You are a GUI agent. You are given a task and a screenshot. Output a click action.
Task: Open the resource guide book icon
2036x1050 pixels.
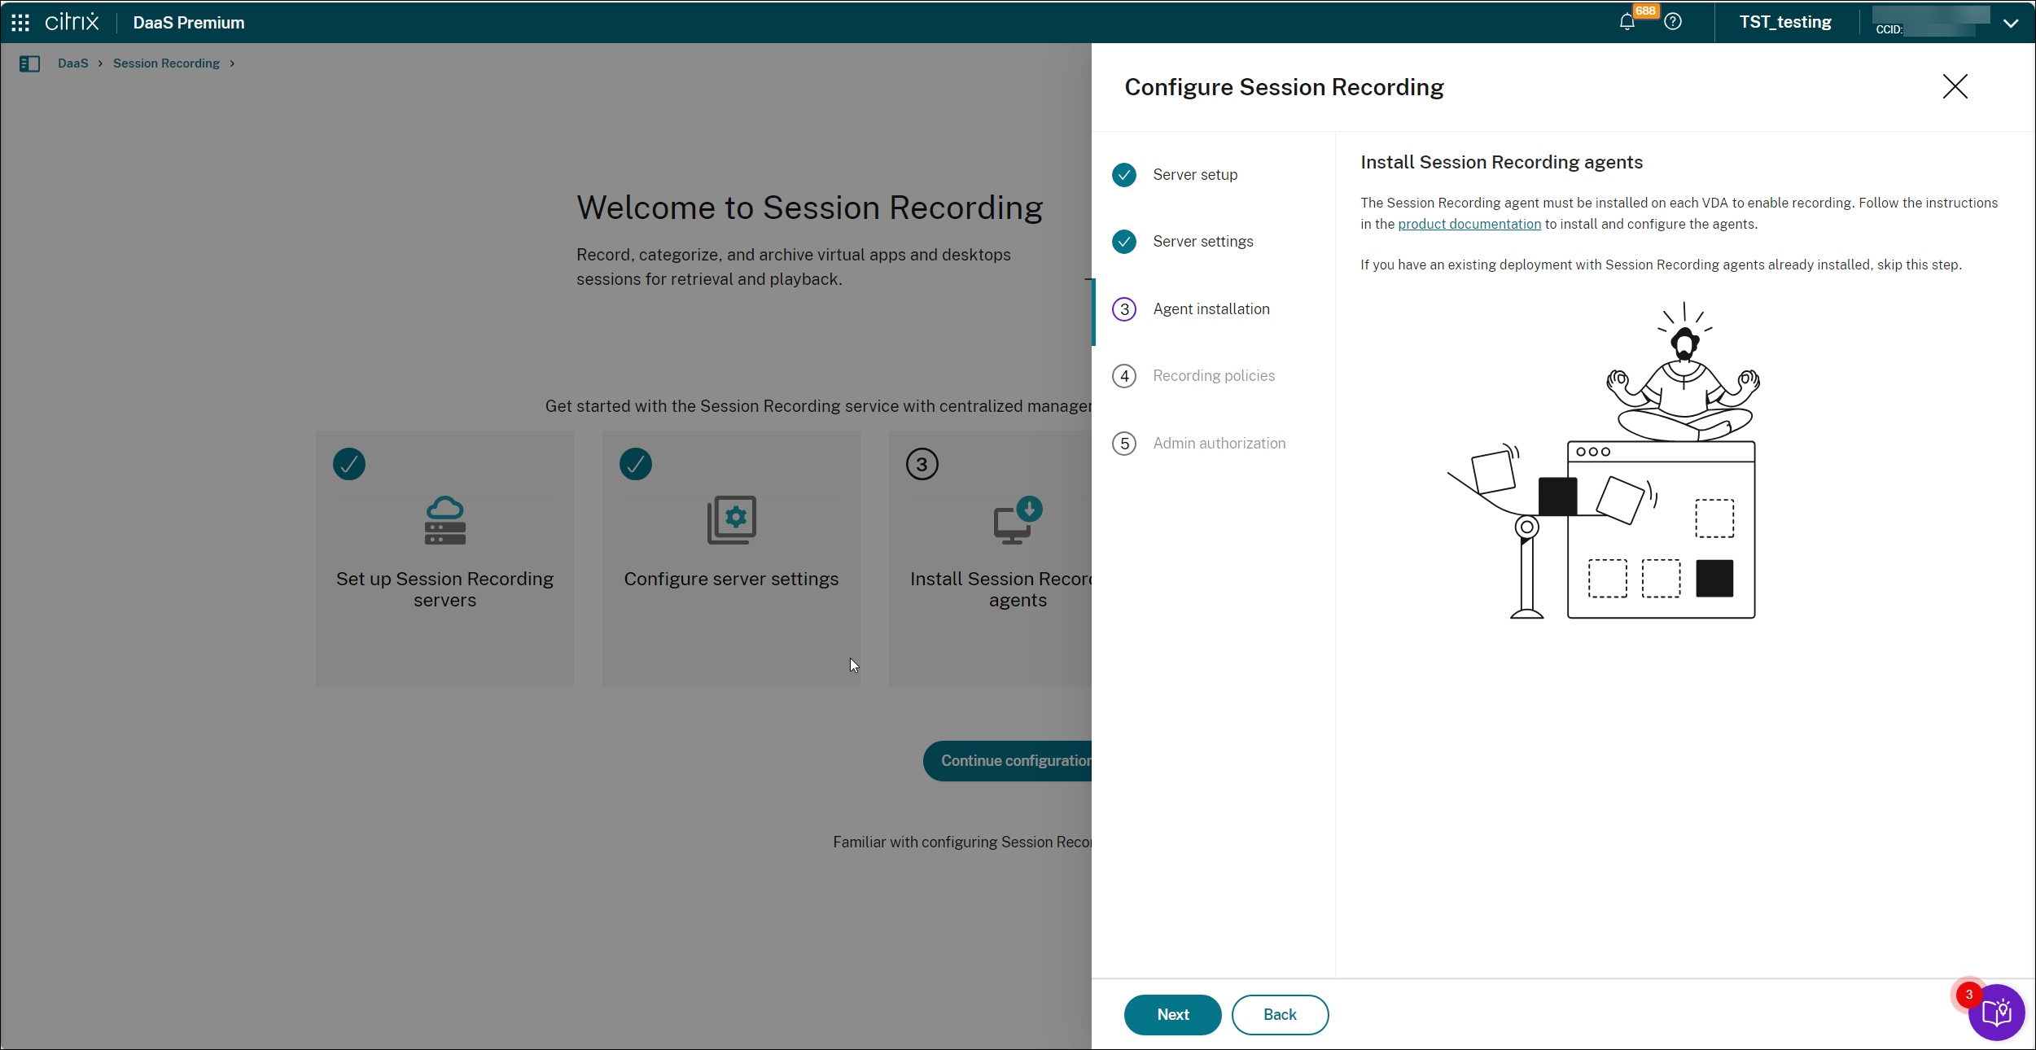click(x=1997, y=1013)
